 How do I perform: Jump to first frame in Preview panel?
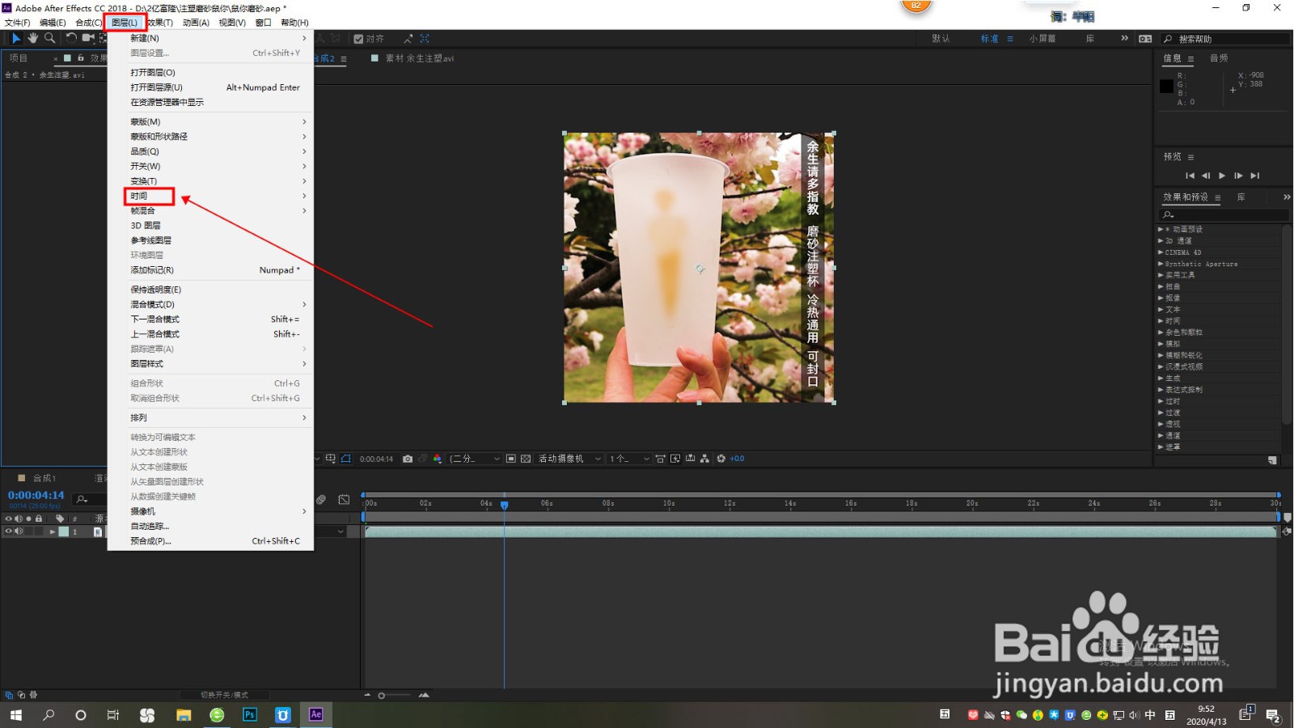point(1190,176)
